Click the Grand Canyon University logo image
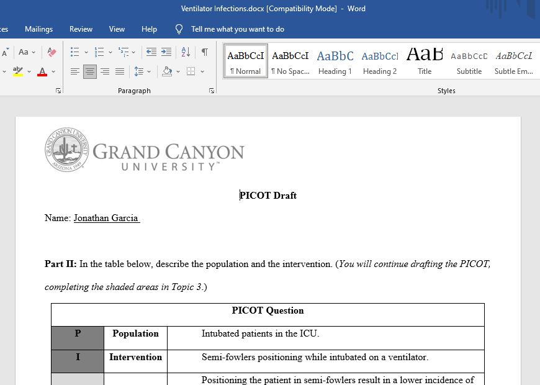This screenshot has height=385, width=540. pos(144,150)
